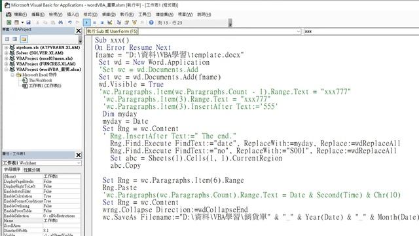The image size is (419, 236).
Task: Select ThisWorkbook in project tree
Action: pos(41,80)
